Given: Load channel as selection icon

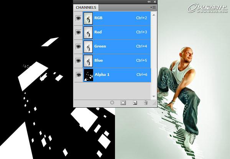Looking at the screenshot, I should click(112, 103).
